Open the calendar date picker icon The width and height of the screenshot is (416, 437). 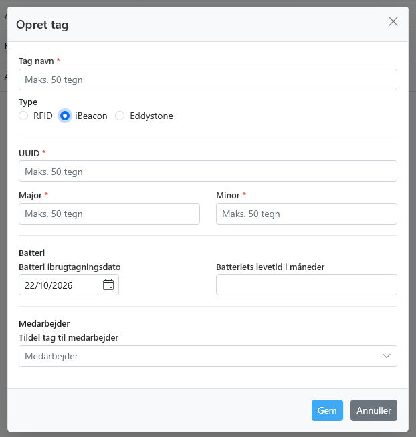(108, 285)
